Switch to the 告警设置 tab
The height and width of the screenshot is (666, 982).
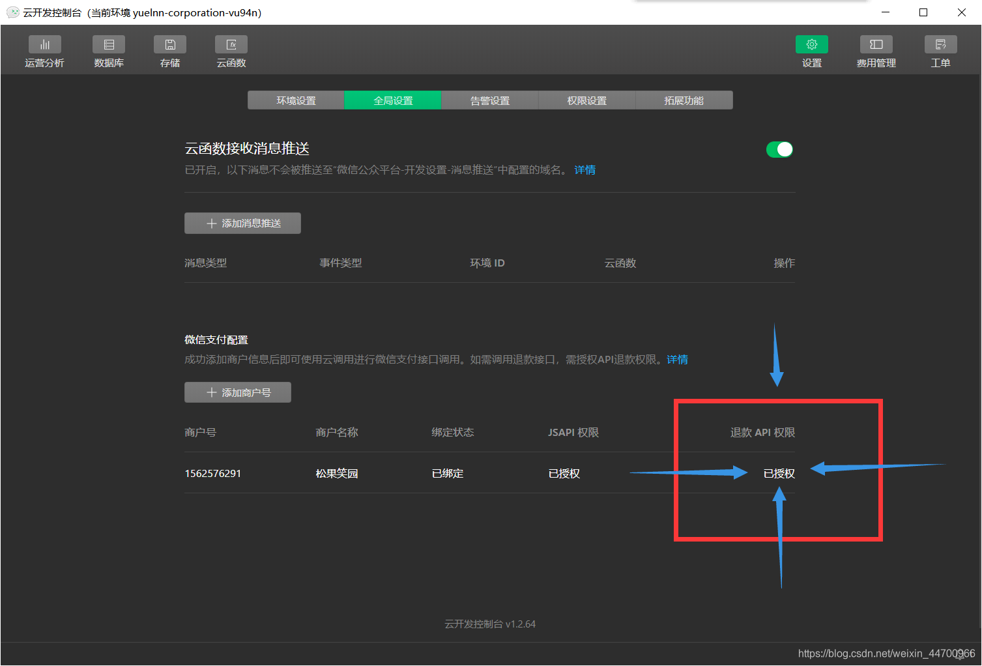tap(490, 100)
